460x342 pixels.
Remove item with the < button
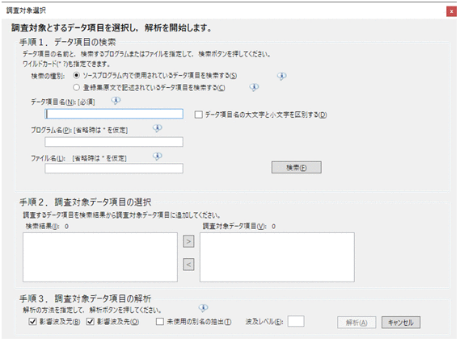pyautogui.click(x=188, y=265)
